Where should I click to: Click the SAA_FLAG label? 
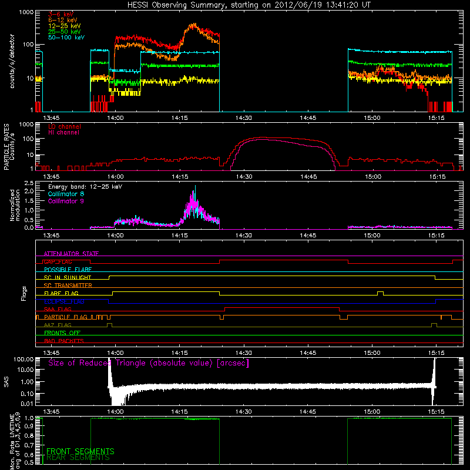(58, 310)
